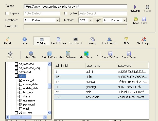Click the tree horizontal scrollbar thumb

(x=21, y=117)
